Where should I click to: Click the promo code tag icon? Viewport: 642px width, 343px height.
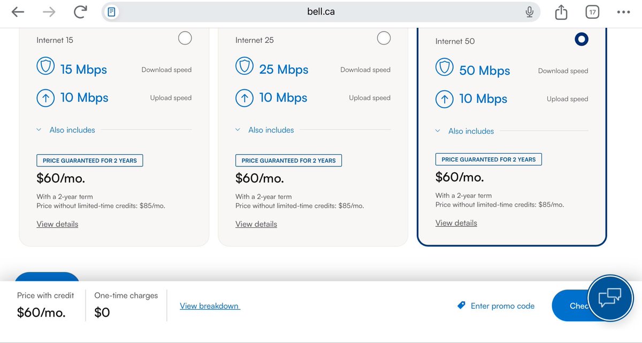click(461, 306)
